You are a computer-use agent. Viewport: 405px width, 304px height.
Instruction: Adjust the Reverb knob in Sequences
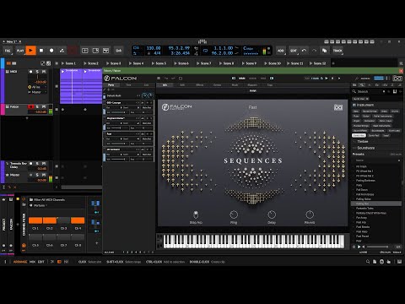(310, 214)
